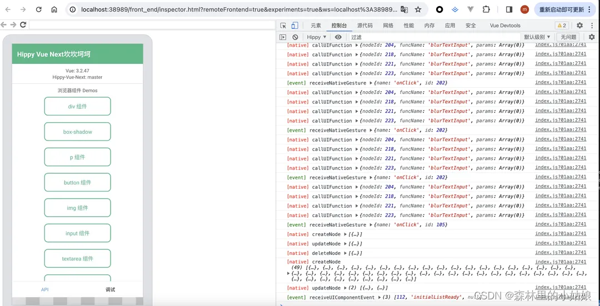Viewport: 600px width, 306px height.
Task: Click the browser address bar URL
Action: tap(239, 9)
